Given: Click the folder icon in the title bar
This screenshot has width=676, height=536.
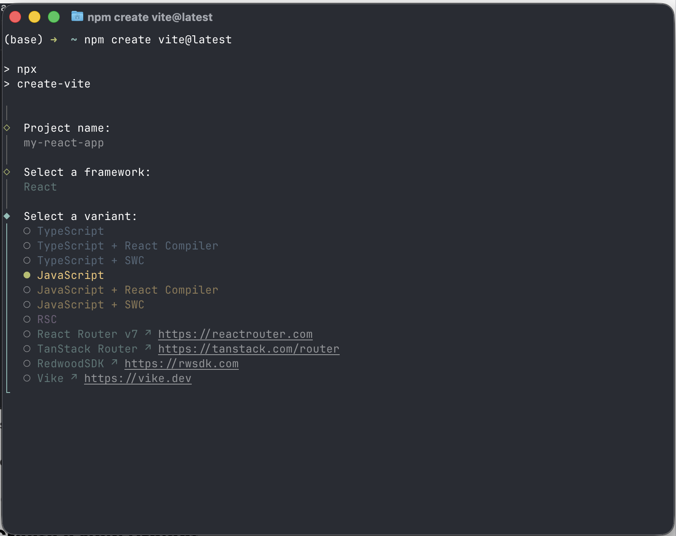Looking at the screenshot, I should pyautogui.click(x=77, y=17).
